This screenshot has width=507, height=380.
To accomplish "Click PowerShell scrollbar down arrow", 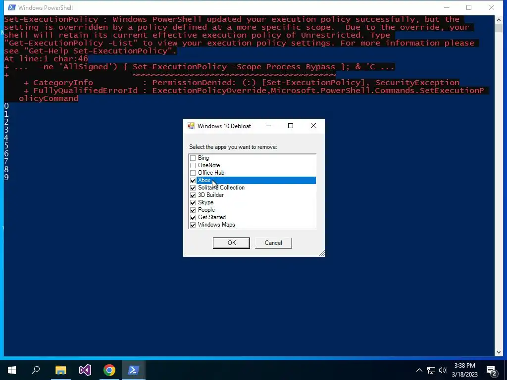I will 498,352.
